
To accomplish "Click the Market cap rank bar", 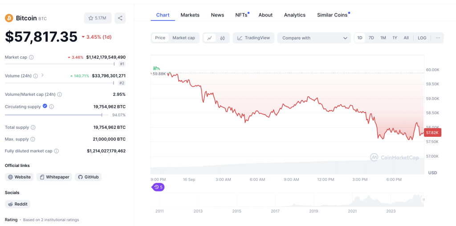I will coord(60,64).
